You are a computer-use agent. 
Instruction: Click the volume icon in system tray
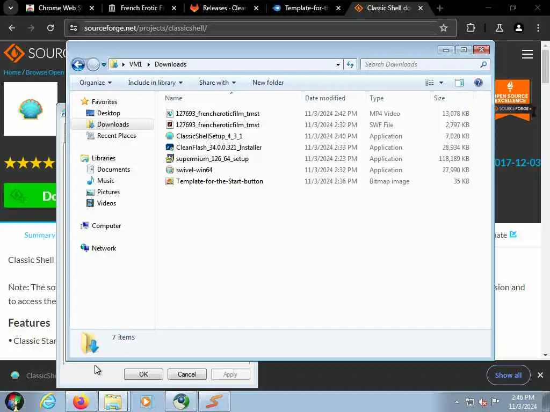coord(483,402)
